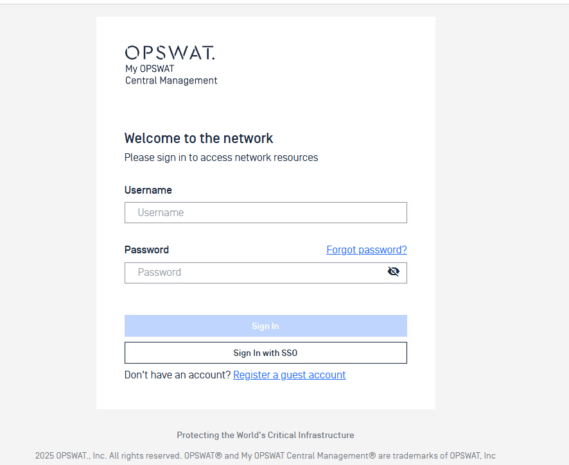Focus the Username input field
Image resolution: width=569 pixels, height=465 pixels.
coord(265,213)
